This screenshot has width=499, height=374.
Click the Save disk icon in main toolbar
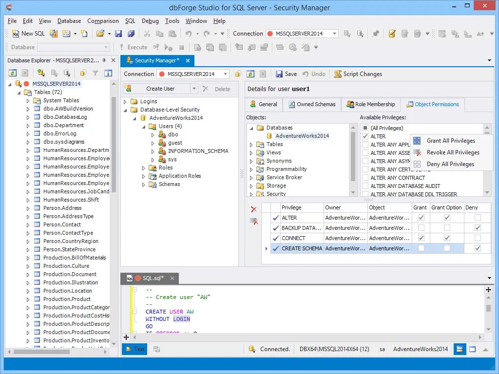pyautogui.click(x=118, y=34)
